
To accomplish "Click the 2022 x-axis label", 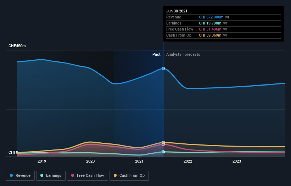I will (x=188, y=161).
